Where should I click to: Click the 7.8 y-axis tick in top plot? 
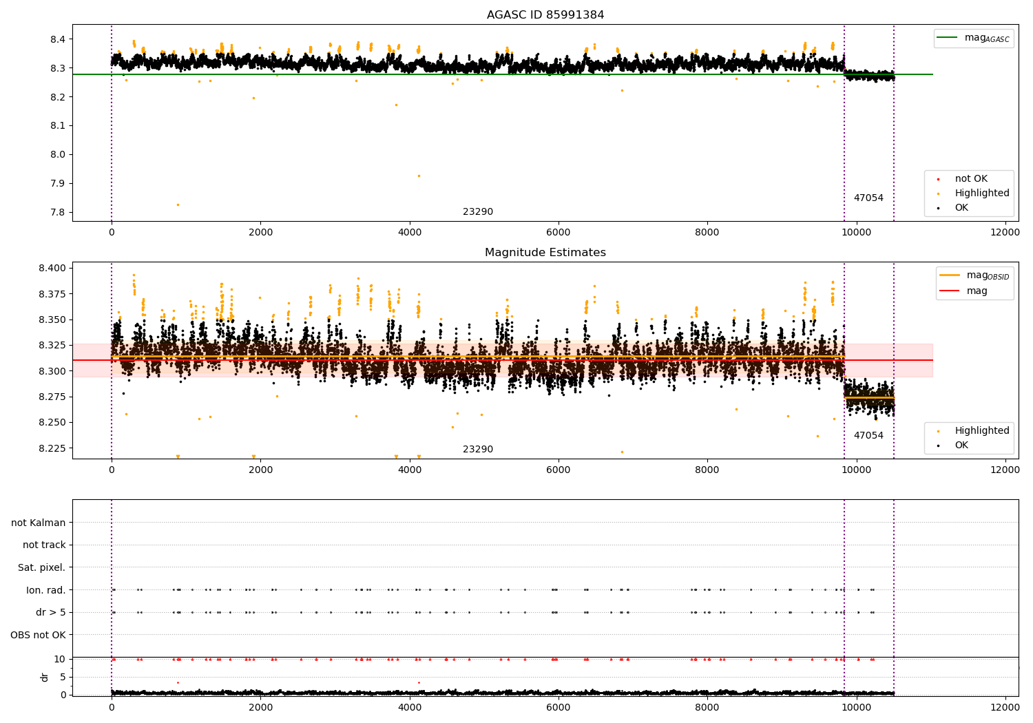58,212
